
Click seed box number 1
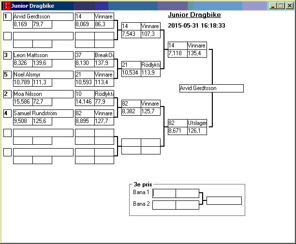(x=7, y=16)
